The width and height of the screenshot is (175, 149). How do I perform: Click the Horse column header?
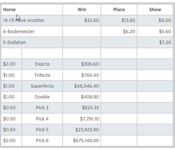tap(9, 10)
